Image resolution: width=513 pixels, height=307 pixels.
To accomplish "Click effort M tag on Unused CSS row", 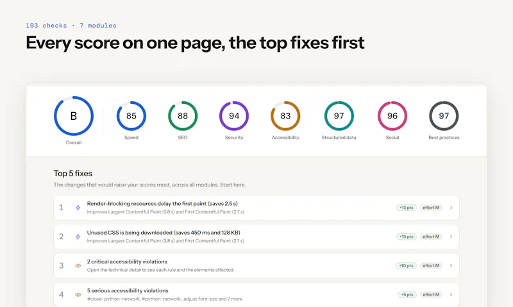I will click(431, 236).
